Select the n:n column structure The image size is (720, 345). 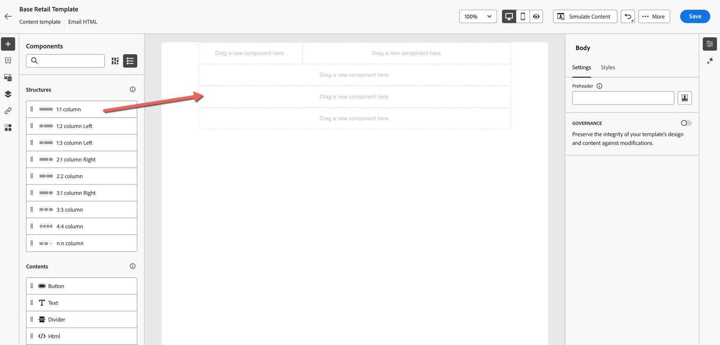tap(82, 243)
